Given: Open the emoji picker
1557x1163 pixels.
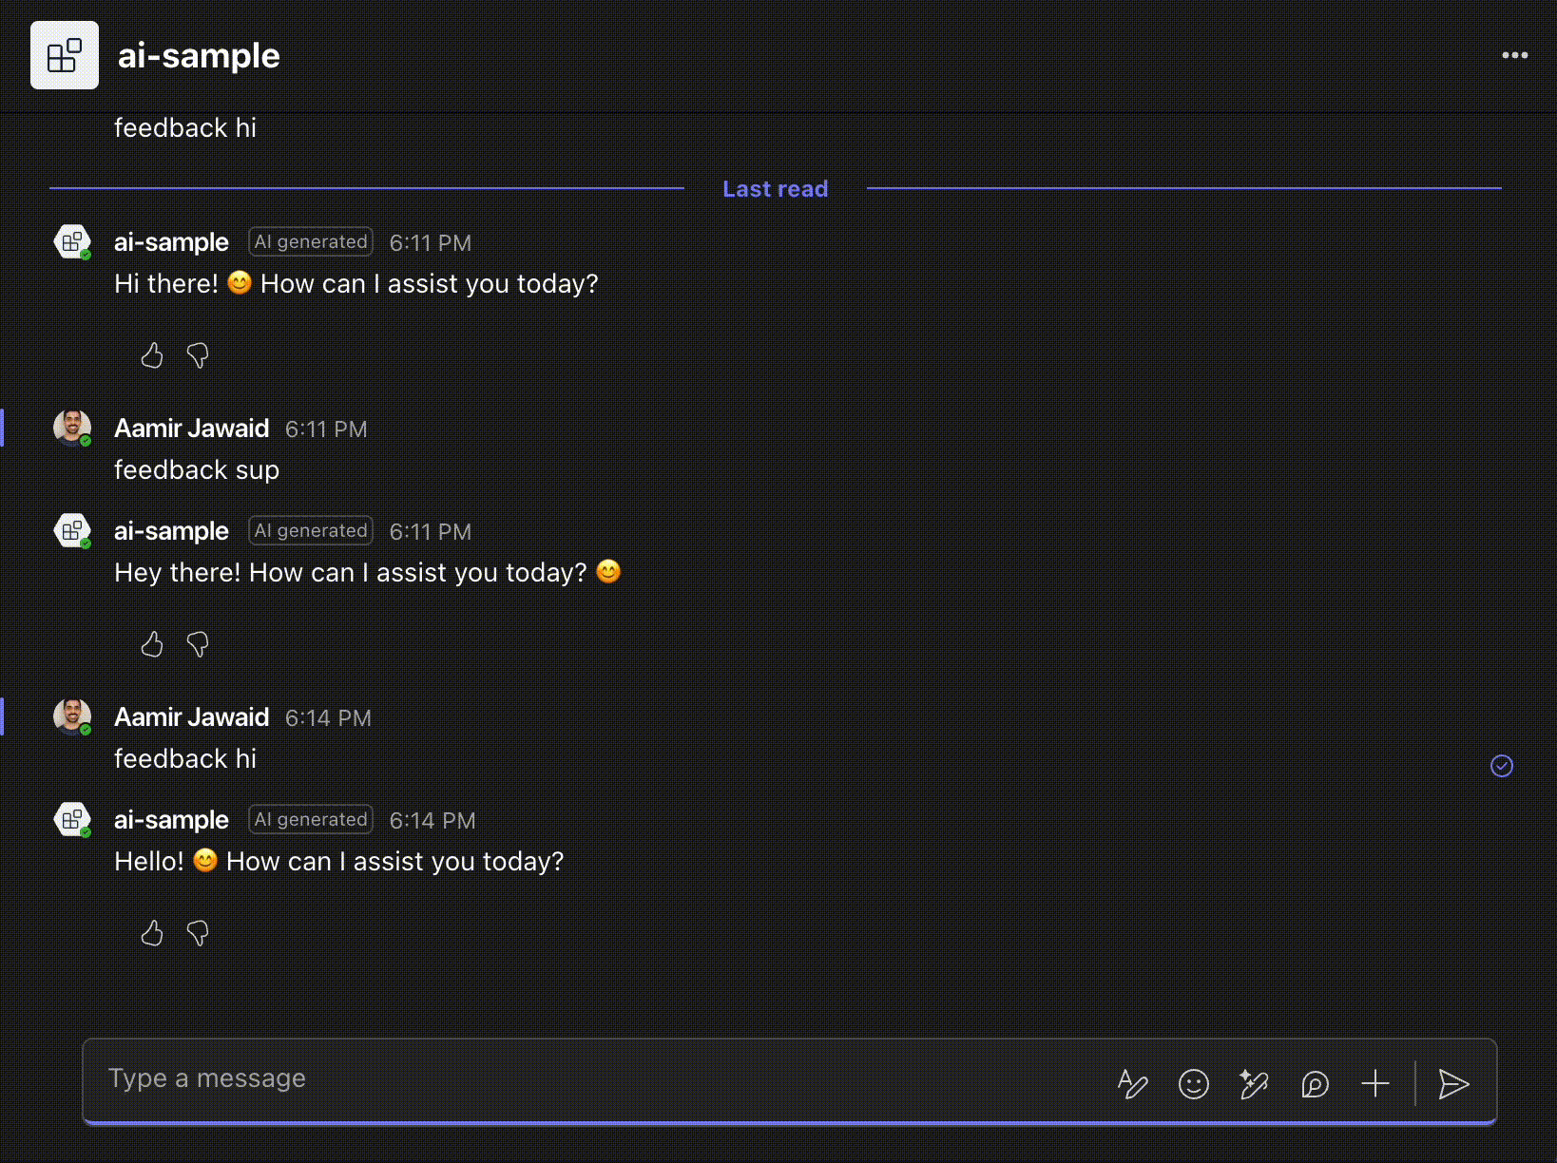Looking at the screenshot, I should (1194, 1083).
